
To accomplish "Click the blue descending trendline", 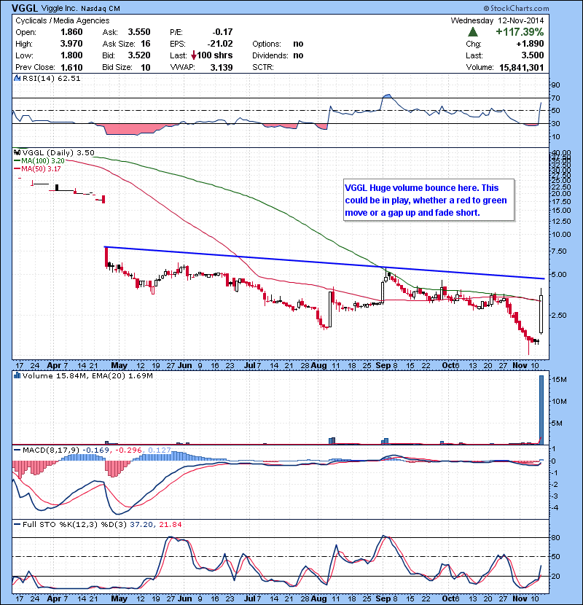I will (x=324, y=262).
